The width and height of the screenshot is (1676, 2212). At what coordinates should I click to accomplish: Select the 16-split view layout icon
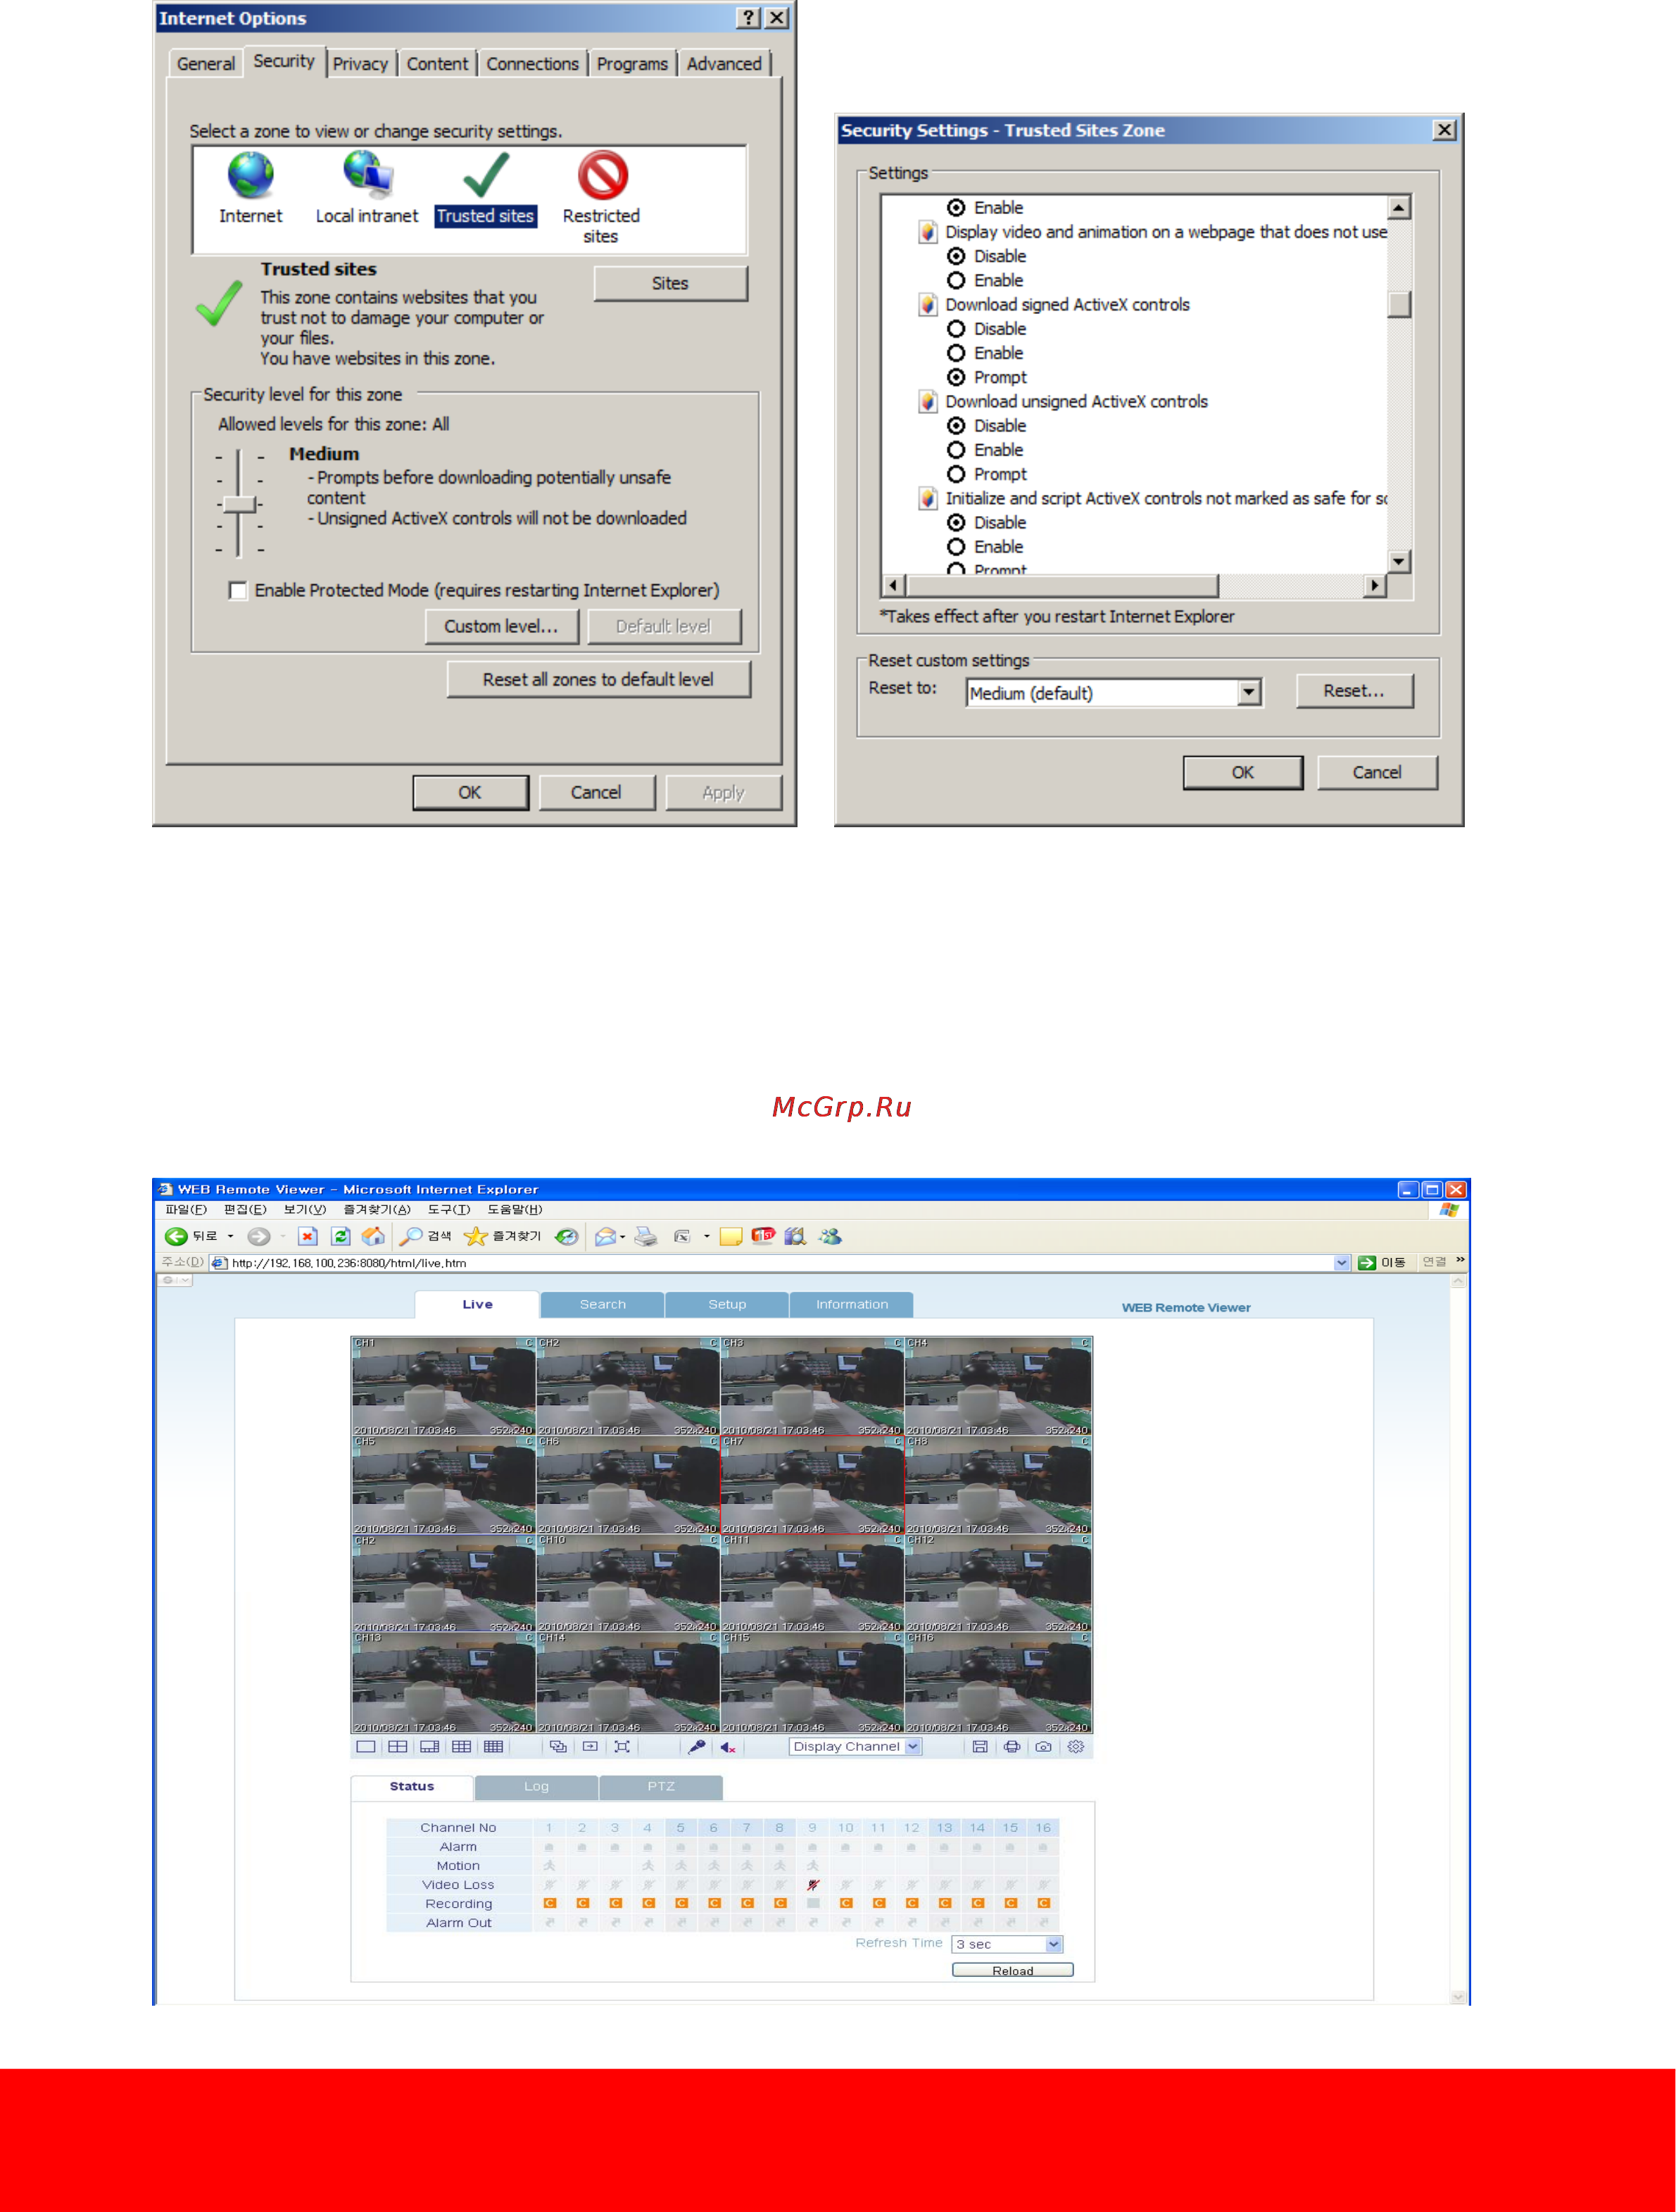494,1747
